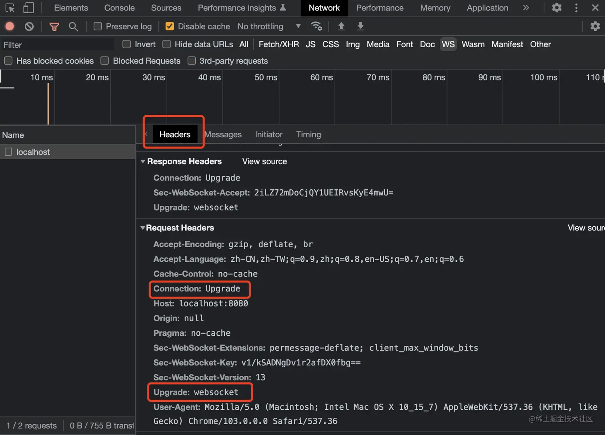
Task: Select the WS filter
Action: tap(448, 44)
